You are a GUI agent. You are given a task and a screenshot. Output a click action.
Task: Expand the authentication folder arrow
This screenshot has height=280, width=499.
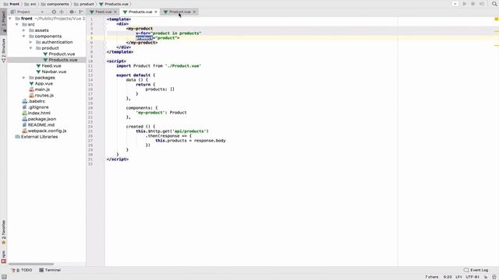[x=31, y=42]
